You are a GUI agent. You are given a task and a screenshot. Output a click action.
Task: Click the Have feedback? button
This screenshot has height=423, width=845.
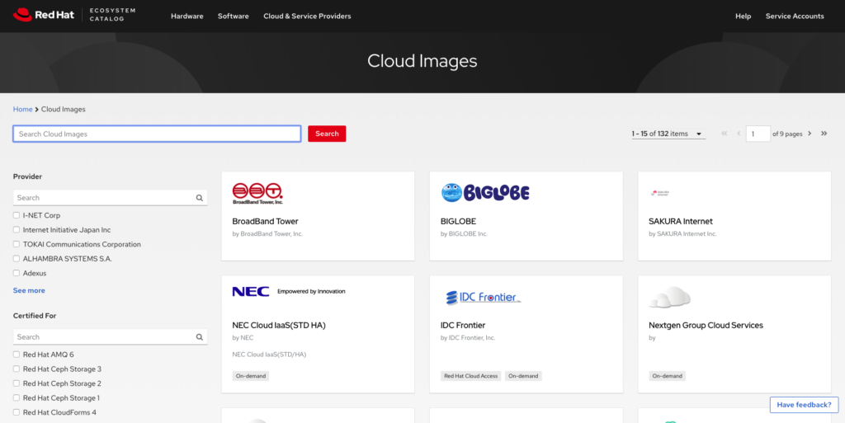[804, 405]
